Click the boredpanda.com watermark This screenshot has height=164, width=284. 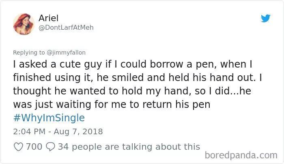click(241, 155)
